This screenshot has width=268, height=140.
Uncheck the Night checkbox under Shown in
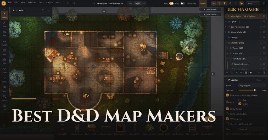240,104
